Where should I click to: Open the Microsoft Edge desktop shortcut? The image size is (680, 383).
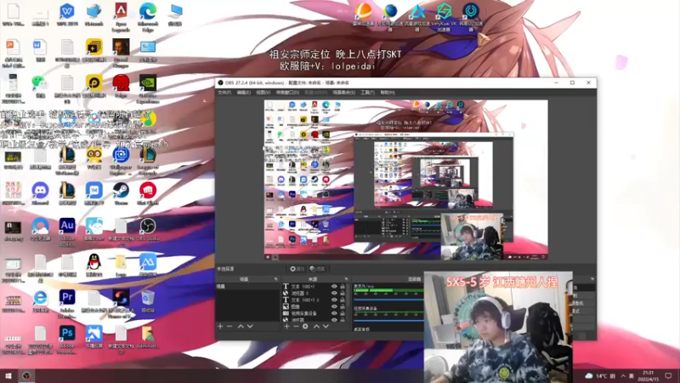tap(148, 17)
